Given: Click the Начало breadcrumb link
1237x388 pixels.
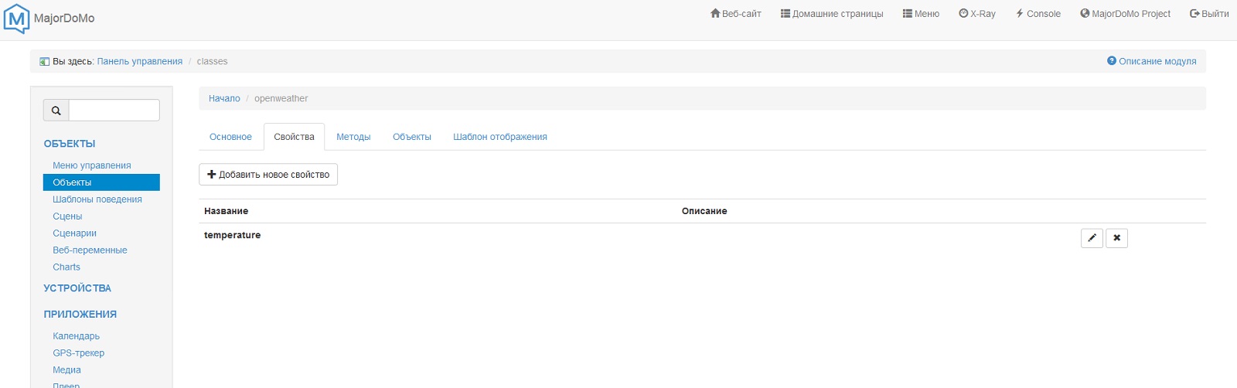Looking at the screenshot, I should (x=224, y=98).
